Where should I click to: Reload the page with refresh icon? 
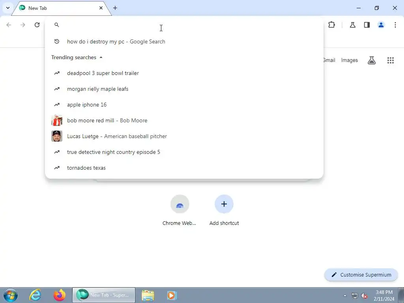click(x=37, y=25)
